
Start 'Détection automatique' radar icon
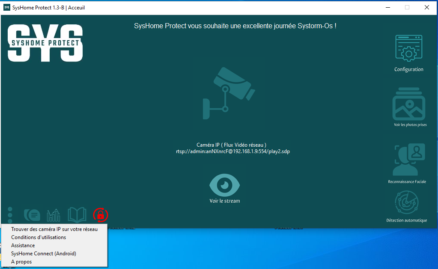(407, 202)
